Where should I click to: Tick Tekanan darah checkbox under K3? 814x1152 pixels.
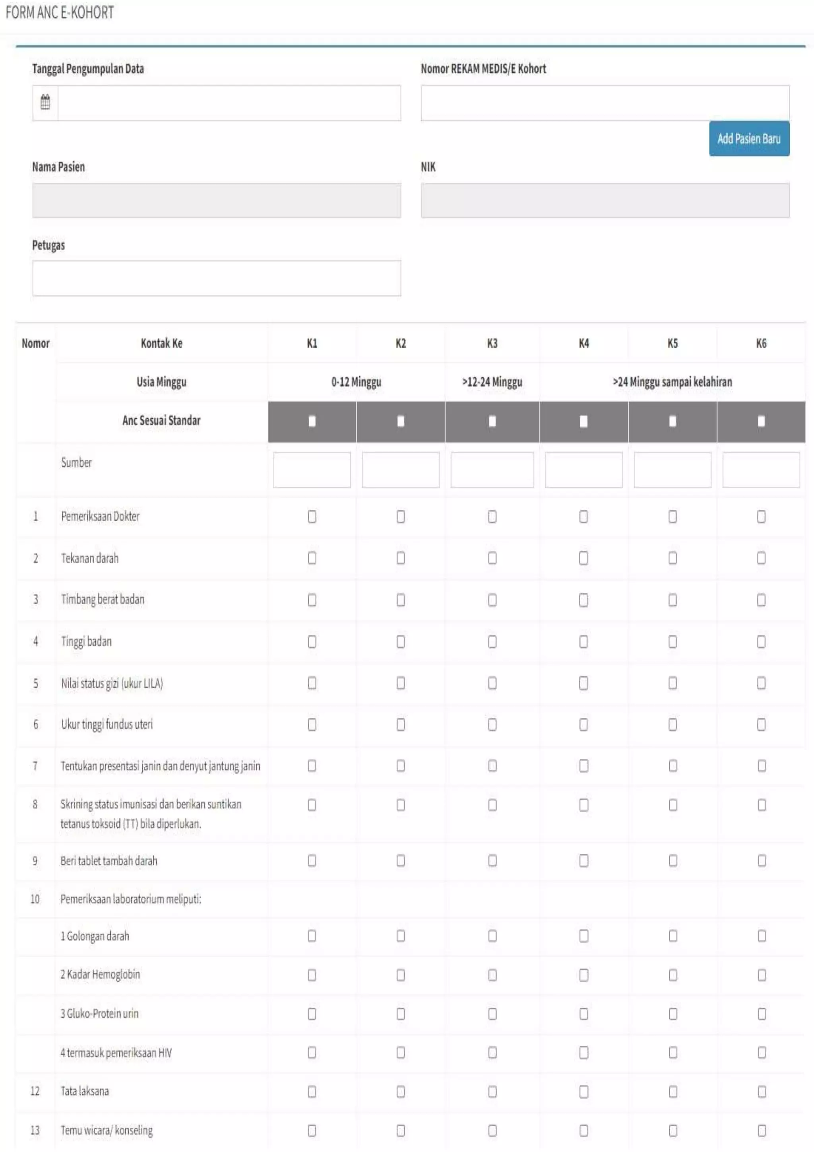492,558
